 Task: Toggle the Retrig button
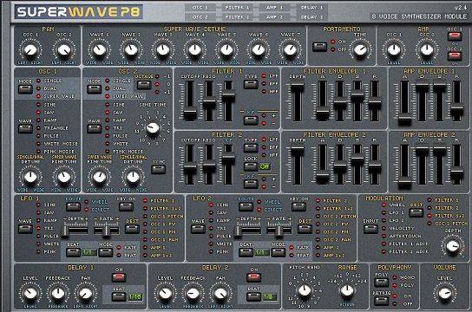381,301
